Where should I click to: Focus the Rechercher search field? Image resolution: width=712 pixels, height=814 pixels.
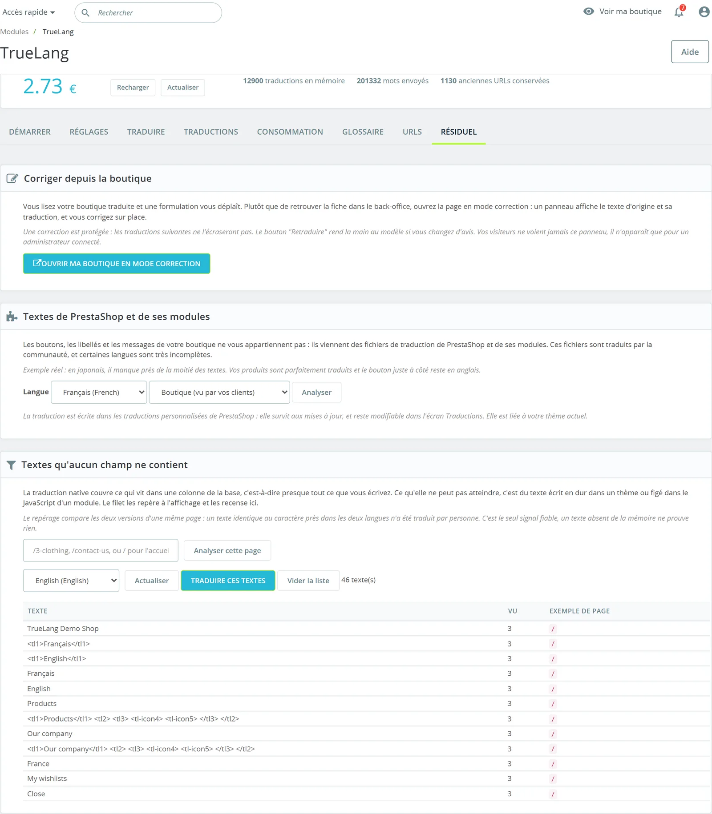click(x=148, y=12)
